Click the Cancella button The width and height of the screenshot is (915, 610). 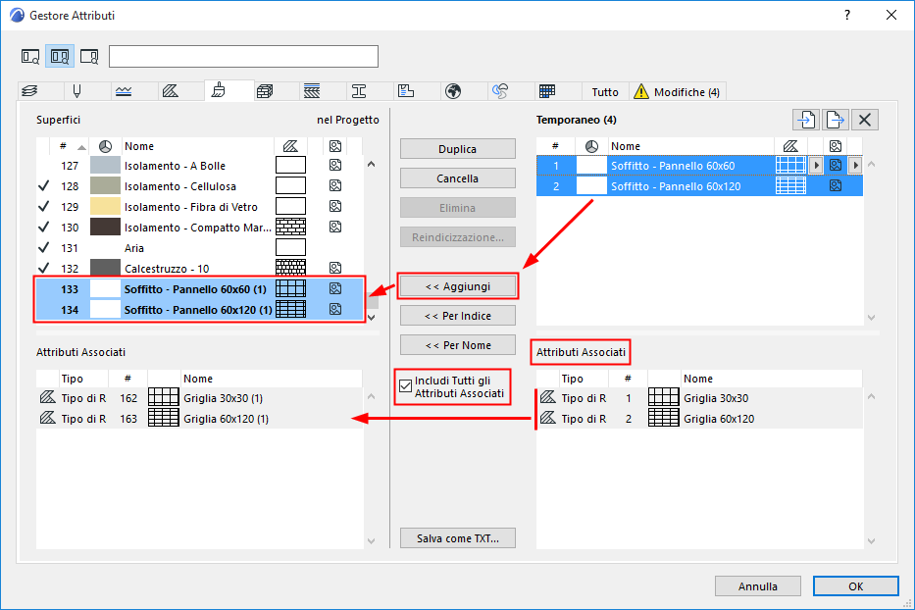point(457,178)
